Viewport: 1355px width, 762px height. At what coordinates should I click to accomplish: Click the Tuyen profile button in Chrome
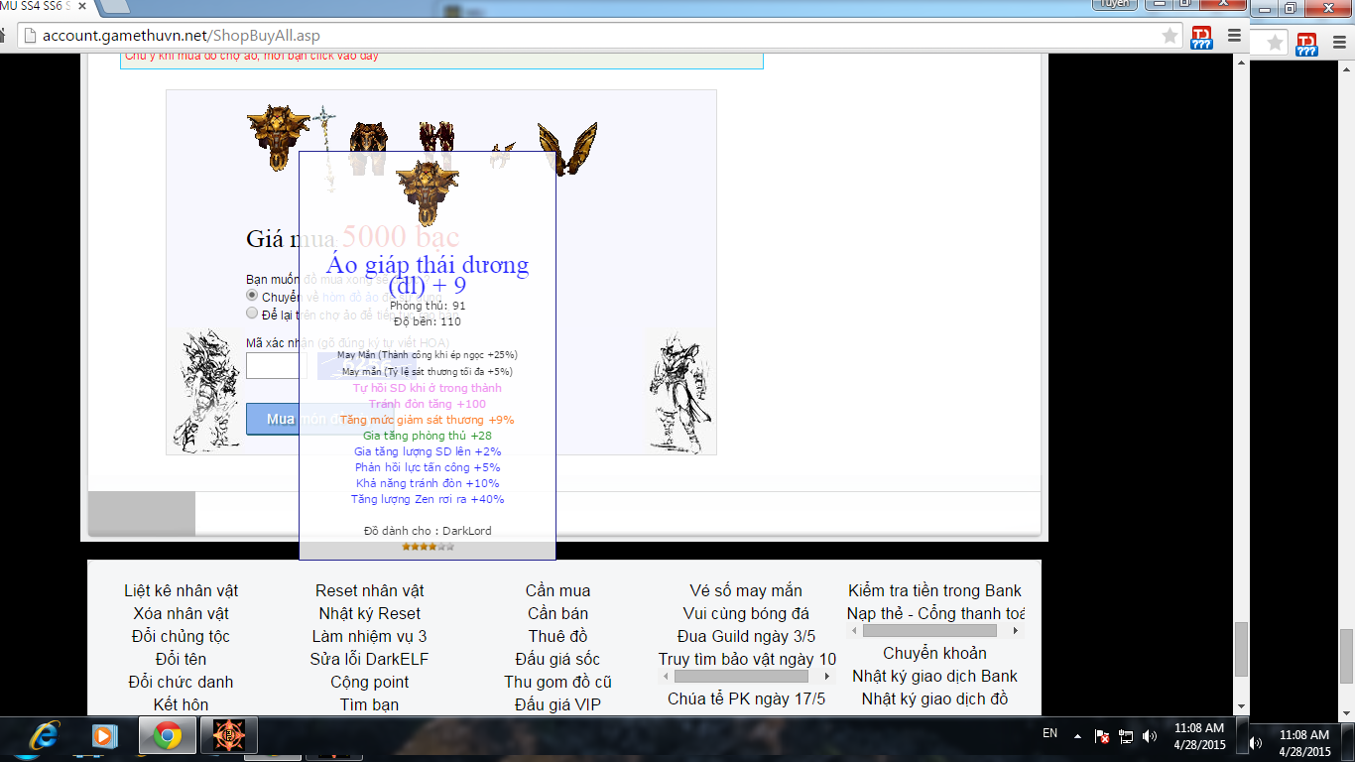[x=1114, y=4]
